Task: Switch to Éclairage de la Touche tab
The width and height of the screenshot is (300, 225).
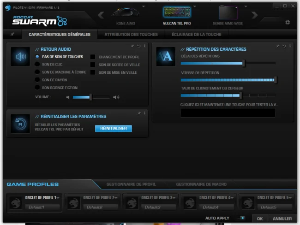Action: point(197,35)
